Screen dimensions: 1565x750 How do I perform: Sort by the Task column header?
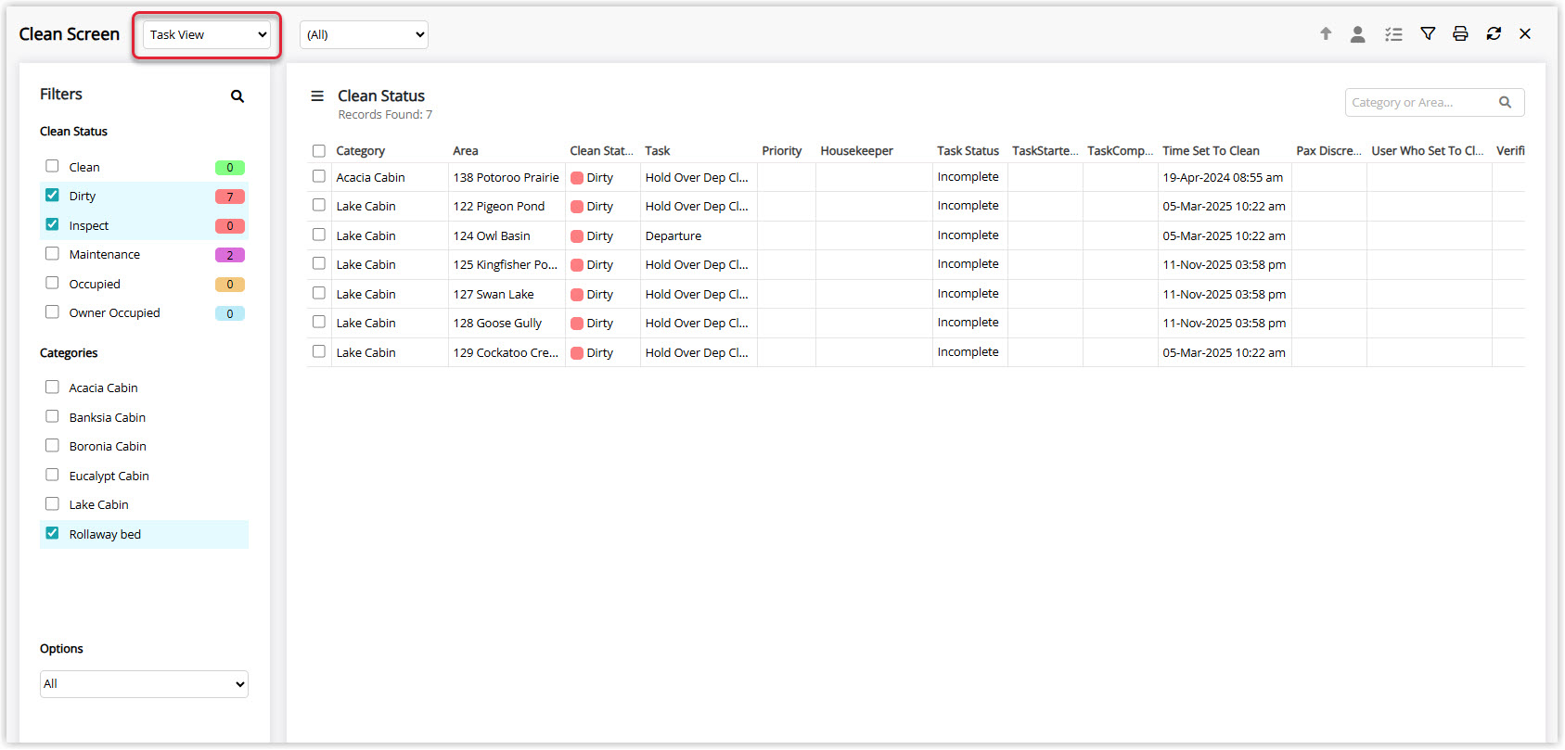(x=657, y=151)
